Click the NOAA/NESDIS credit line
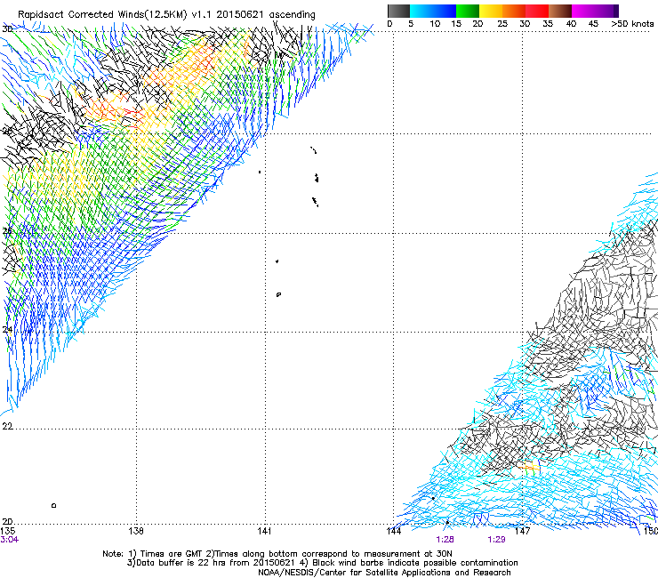Viewport: 658px width, 578px height. (384, 573)
